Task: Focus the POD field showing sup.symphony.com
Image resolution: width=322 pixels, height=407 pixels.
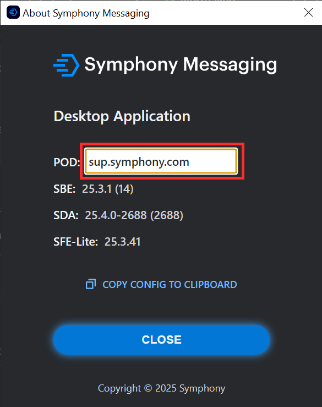Action: 161,161
